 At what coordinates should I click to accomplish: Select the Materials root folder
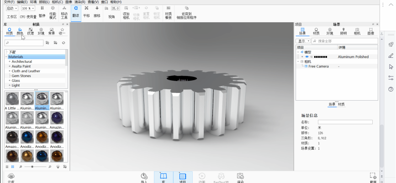click(16, 57)
